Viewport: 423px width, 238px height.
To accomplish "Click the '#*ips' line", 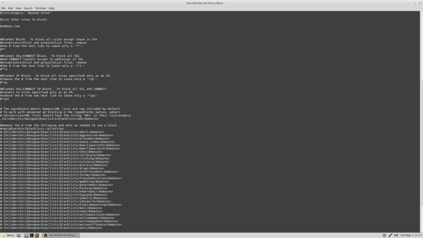I will coord(5,99).
